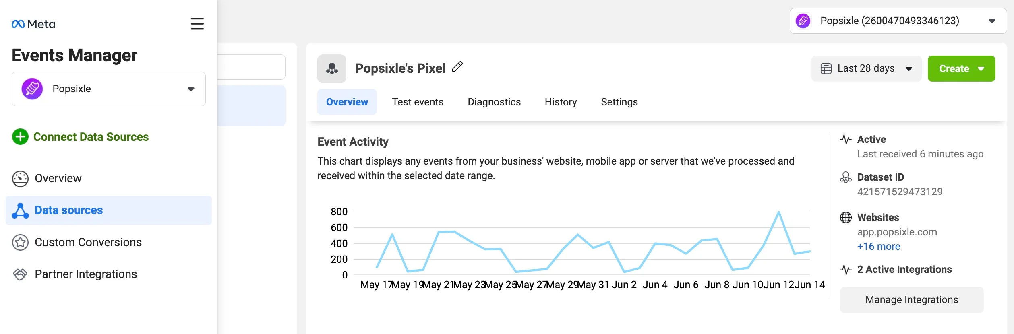
Task: Click Manage Integrations button
Action: click(x=912, y=300)
